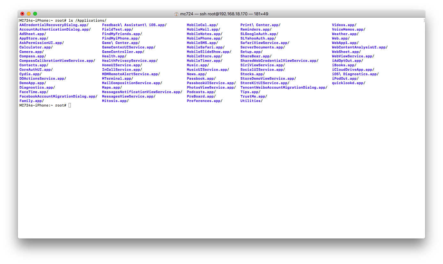Click the 'MobileNotes.app/' directory

(205, 34)
